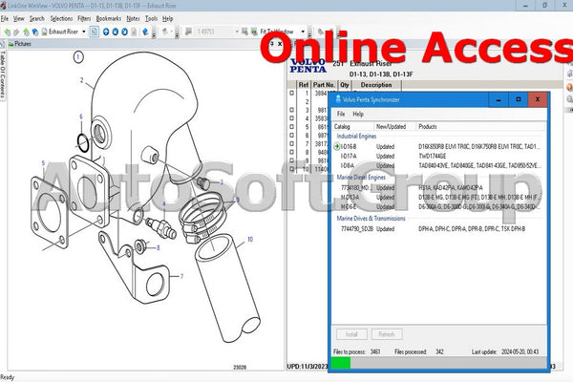573x382 pixels.
Task: Open the Exhaust Riser page dropdown arrow
Action: coord(84,32)
